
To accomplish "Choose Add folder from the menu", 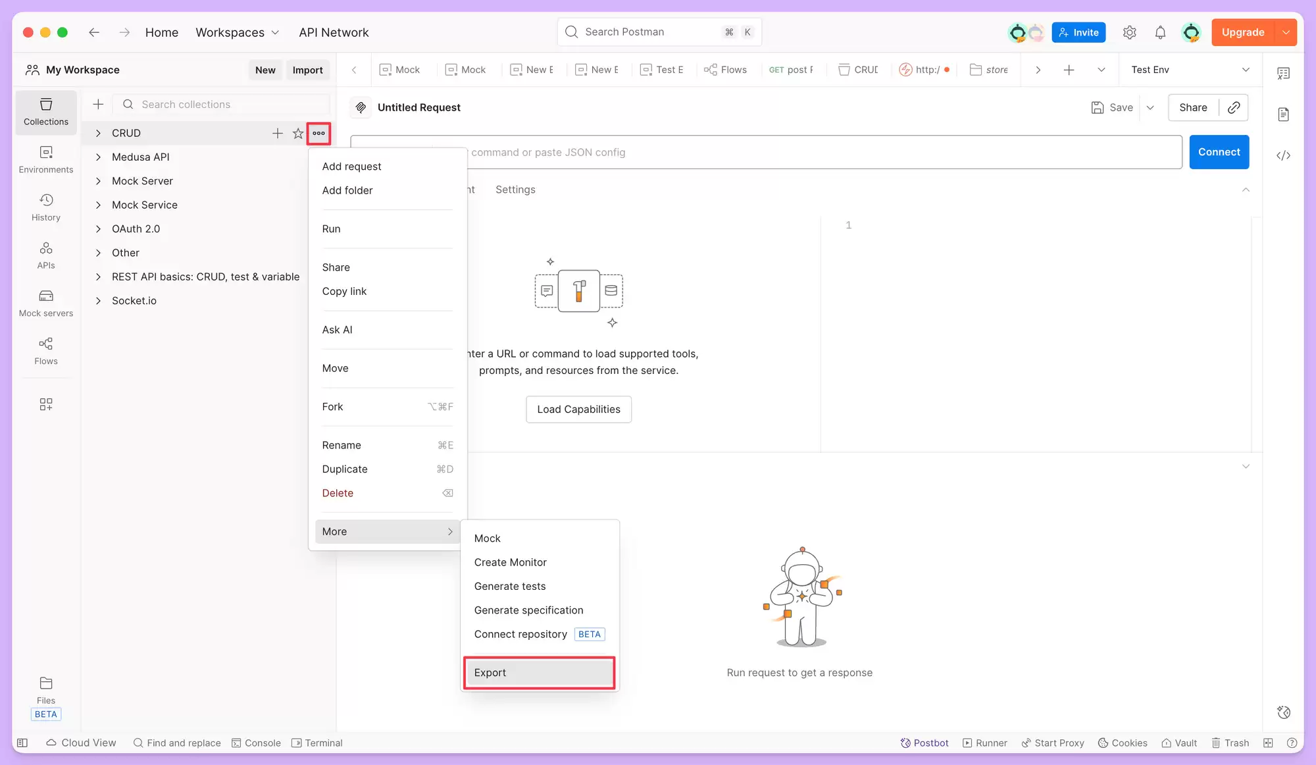I will click(388, 190).
